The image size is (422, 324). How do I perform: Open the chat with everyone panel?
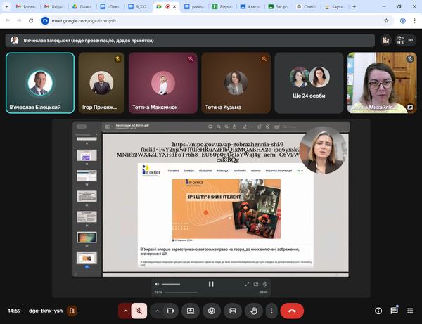click(395, 310)
